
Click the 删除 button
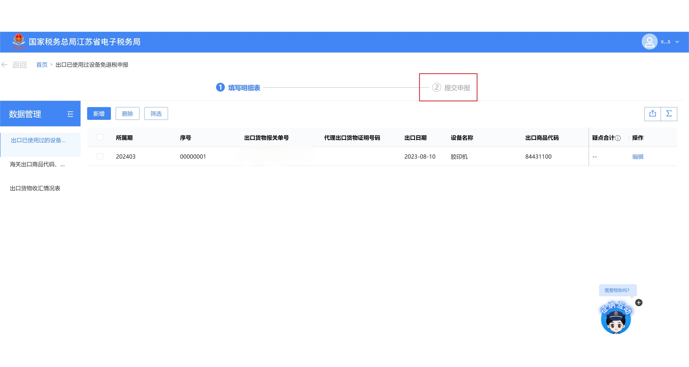127,114
